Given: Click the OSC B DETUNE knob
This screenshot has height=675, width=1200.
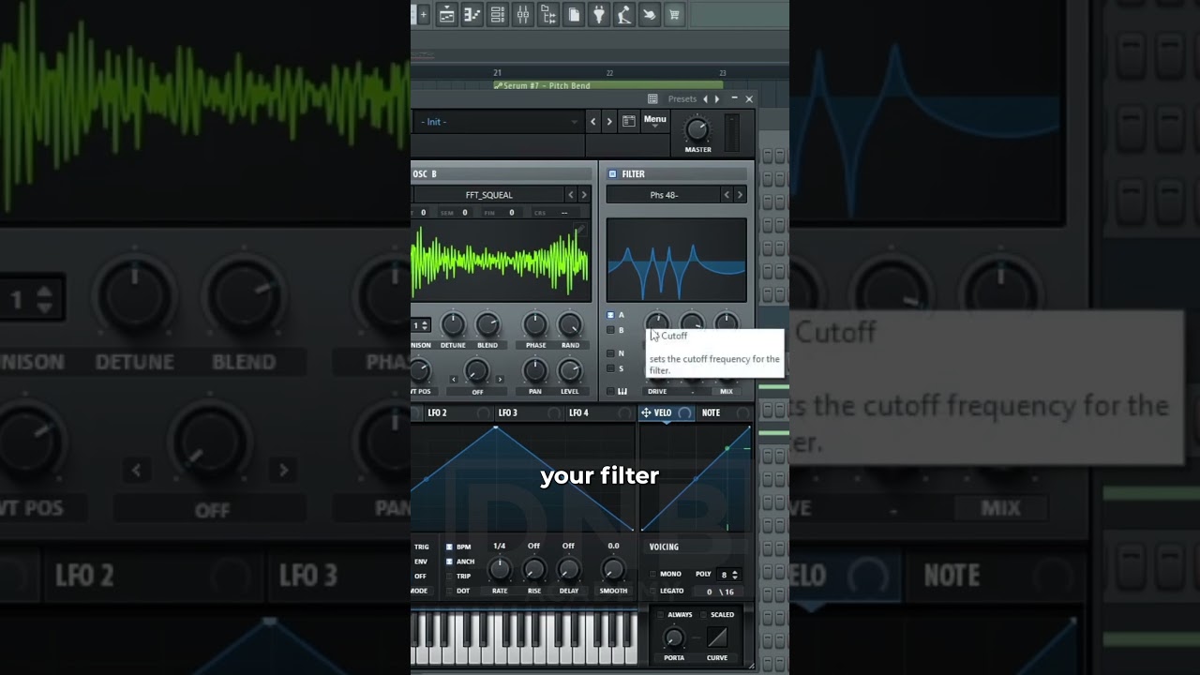Looking at the screenshot, I should [453, 325].
